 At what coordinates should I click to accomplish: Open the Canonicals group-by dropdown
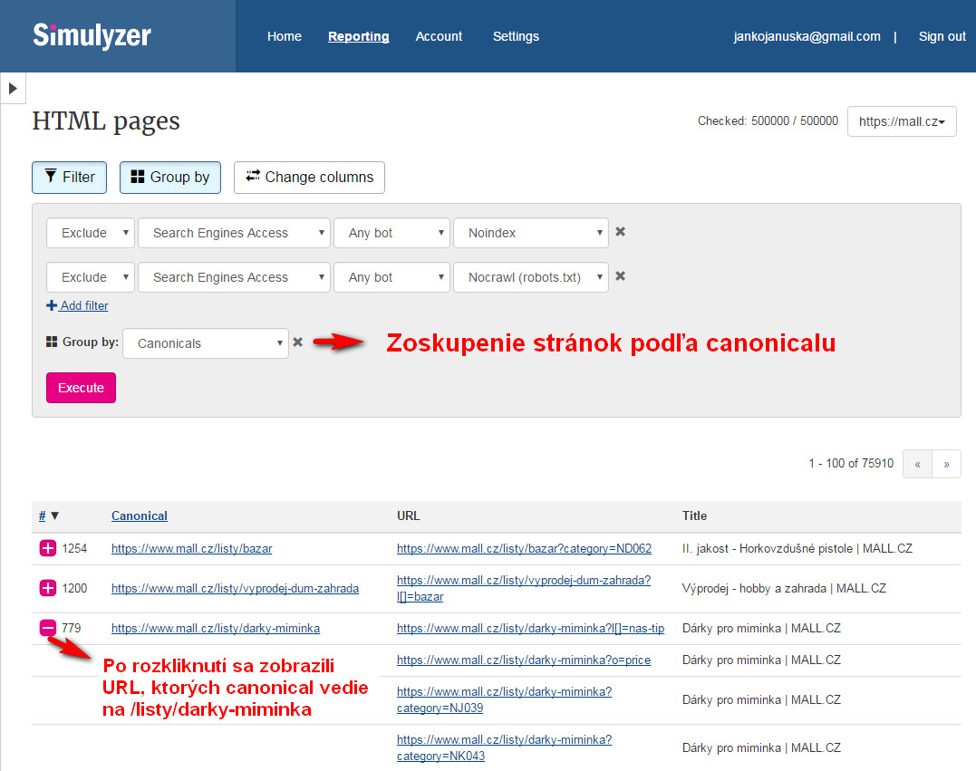tap(206, 343)
